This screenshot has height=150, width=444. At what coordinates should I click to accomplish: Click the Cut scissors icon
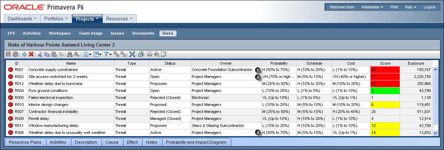click(x=40, y=54)
